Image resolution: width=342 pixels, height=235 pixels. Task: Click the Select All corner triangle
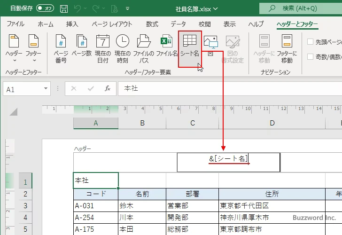[14, 112]
